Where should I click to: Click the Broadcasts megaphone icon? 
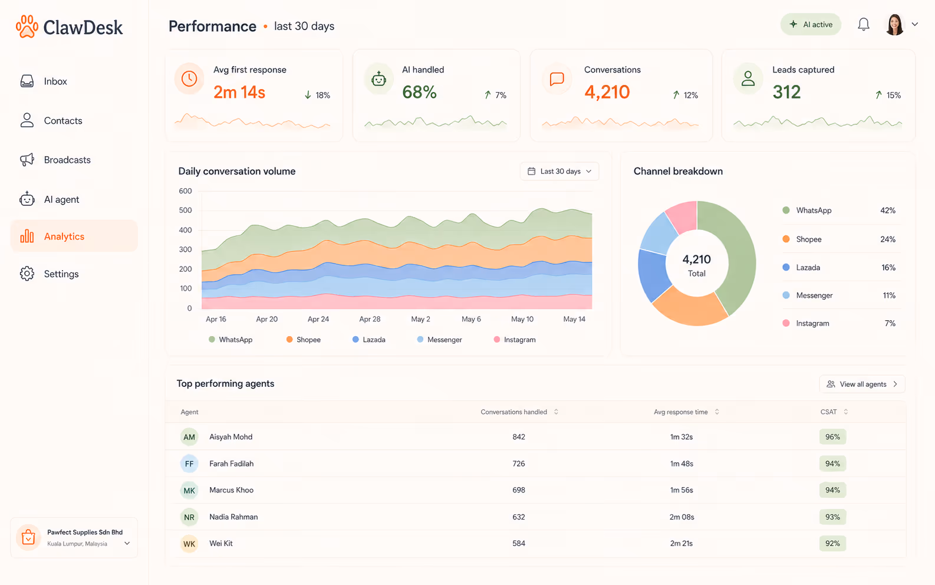(27, 160)
